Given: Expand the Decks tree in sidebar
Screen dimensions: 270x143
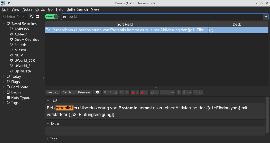Looking at the screenshot, I should pyautogui.click(x=4, y=92).
